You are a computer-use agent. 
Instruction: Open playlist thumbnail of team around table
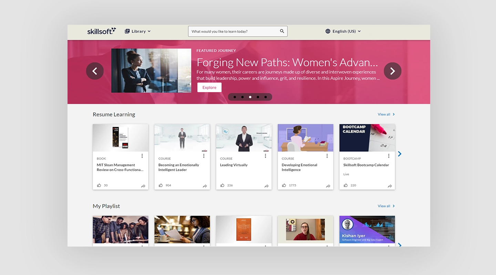click(121, 230)
